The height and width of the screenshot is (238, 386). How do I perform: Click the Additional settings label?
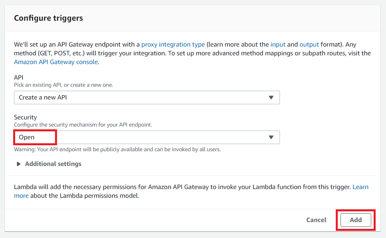click(53, 164)
